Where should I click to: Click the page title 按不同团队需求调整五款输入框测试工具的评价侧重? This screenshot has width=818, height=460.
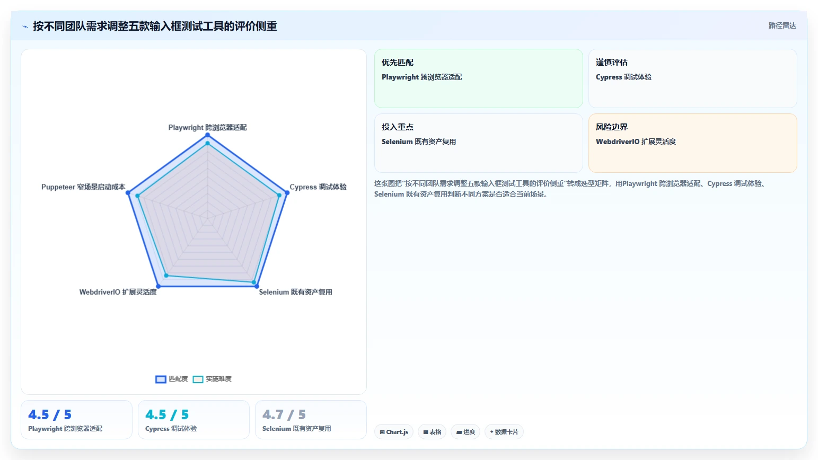pyautogui.click(x=155, y=26)
